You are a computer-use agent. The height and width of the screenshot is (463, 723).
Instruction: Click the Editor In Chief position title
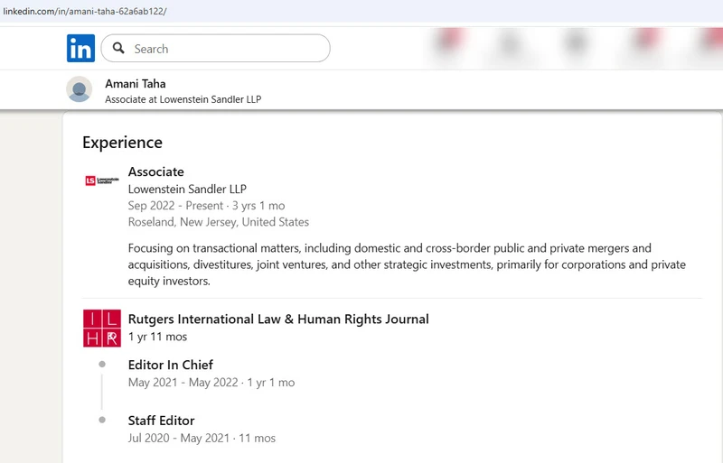(x=171, y=365)
